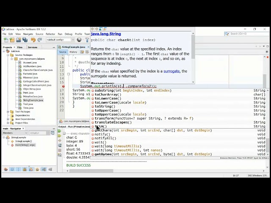Click editor toolbar icon right of History
This screenshot has width=271, height=203.
[x=82, y=52]
